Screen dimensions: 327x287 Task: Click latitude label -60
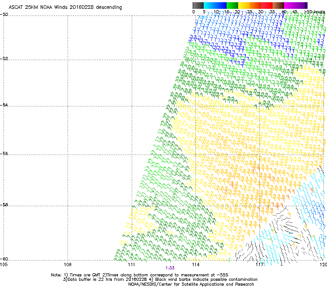tap(4, 259)
